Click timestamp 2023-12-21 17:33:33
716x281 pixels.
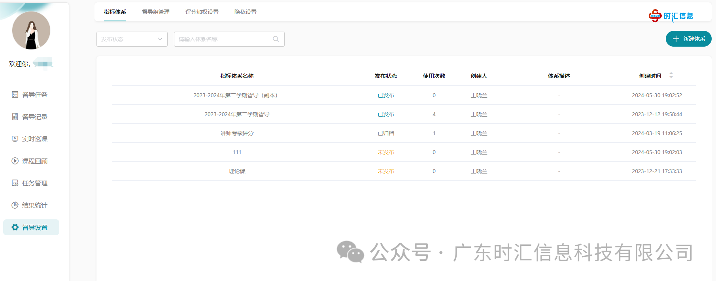(657, 171)
